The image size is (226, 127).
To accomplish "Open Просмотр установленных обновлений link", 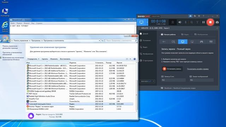I will click(x=12, y=54).
